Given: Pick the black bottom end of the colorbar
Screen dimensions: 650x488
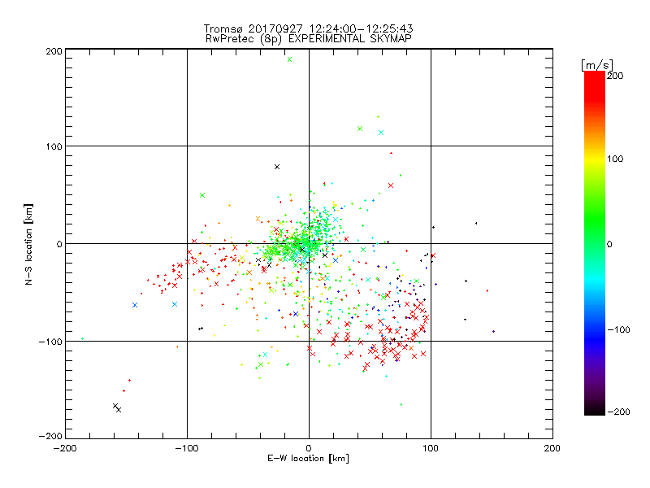Looking at the screenshot, I should [x=595, y=409].
